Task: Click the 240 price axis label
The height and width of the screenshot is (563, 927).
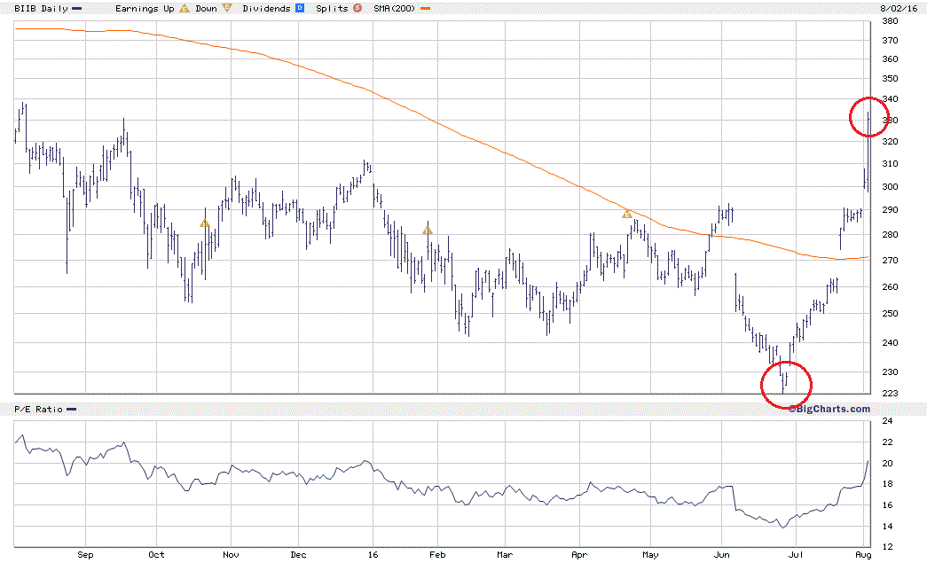Action: (x=890, y=342)
